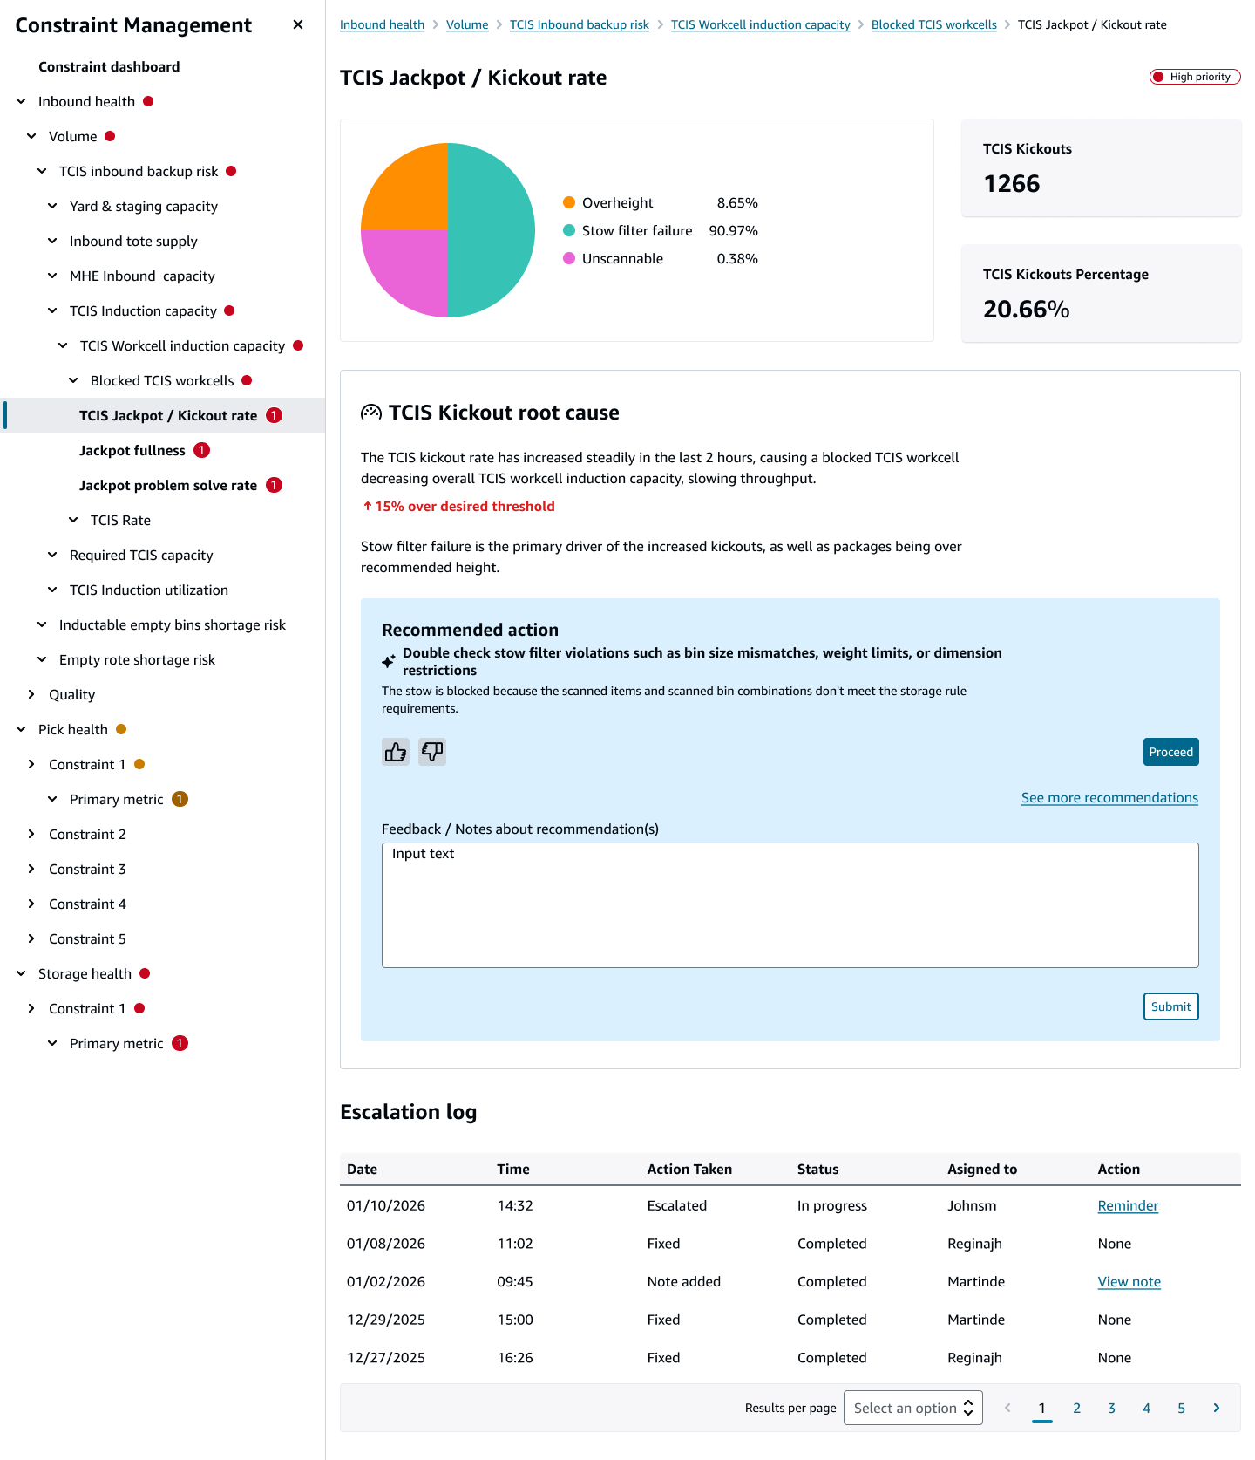Click the TCIS Kickouts value 1266

pos(1012,183)
